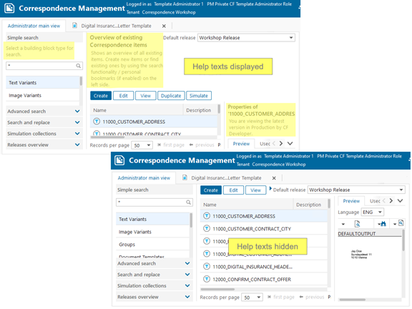Switch to Administrator main view tab in the help-texts-hidden window

[x=144, y=178]
